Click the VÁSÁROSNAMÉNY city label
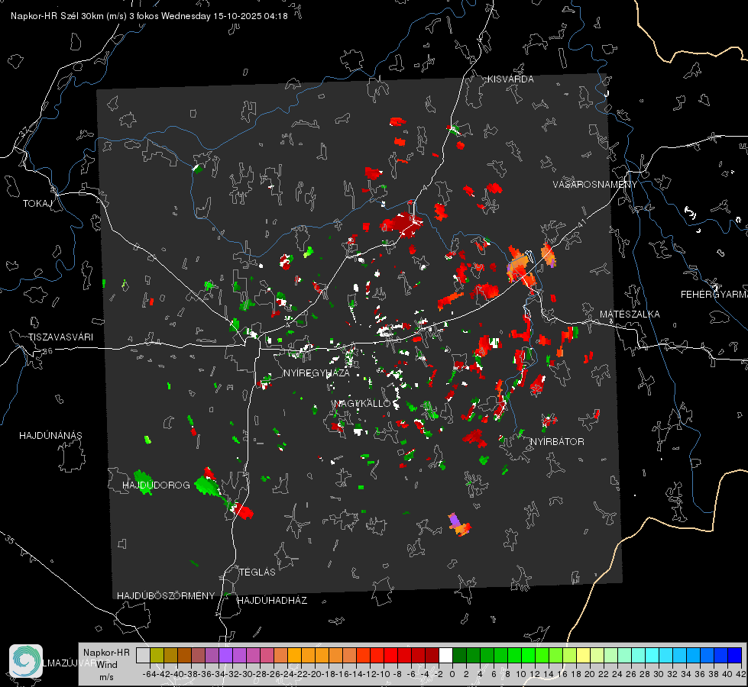Viewport: 748px width, 687px height. tap(595, 185)
